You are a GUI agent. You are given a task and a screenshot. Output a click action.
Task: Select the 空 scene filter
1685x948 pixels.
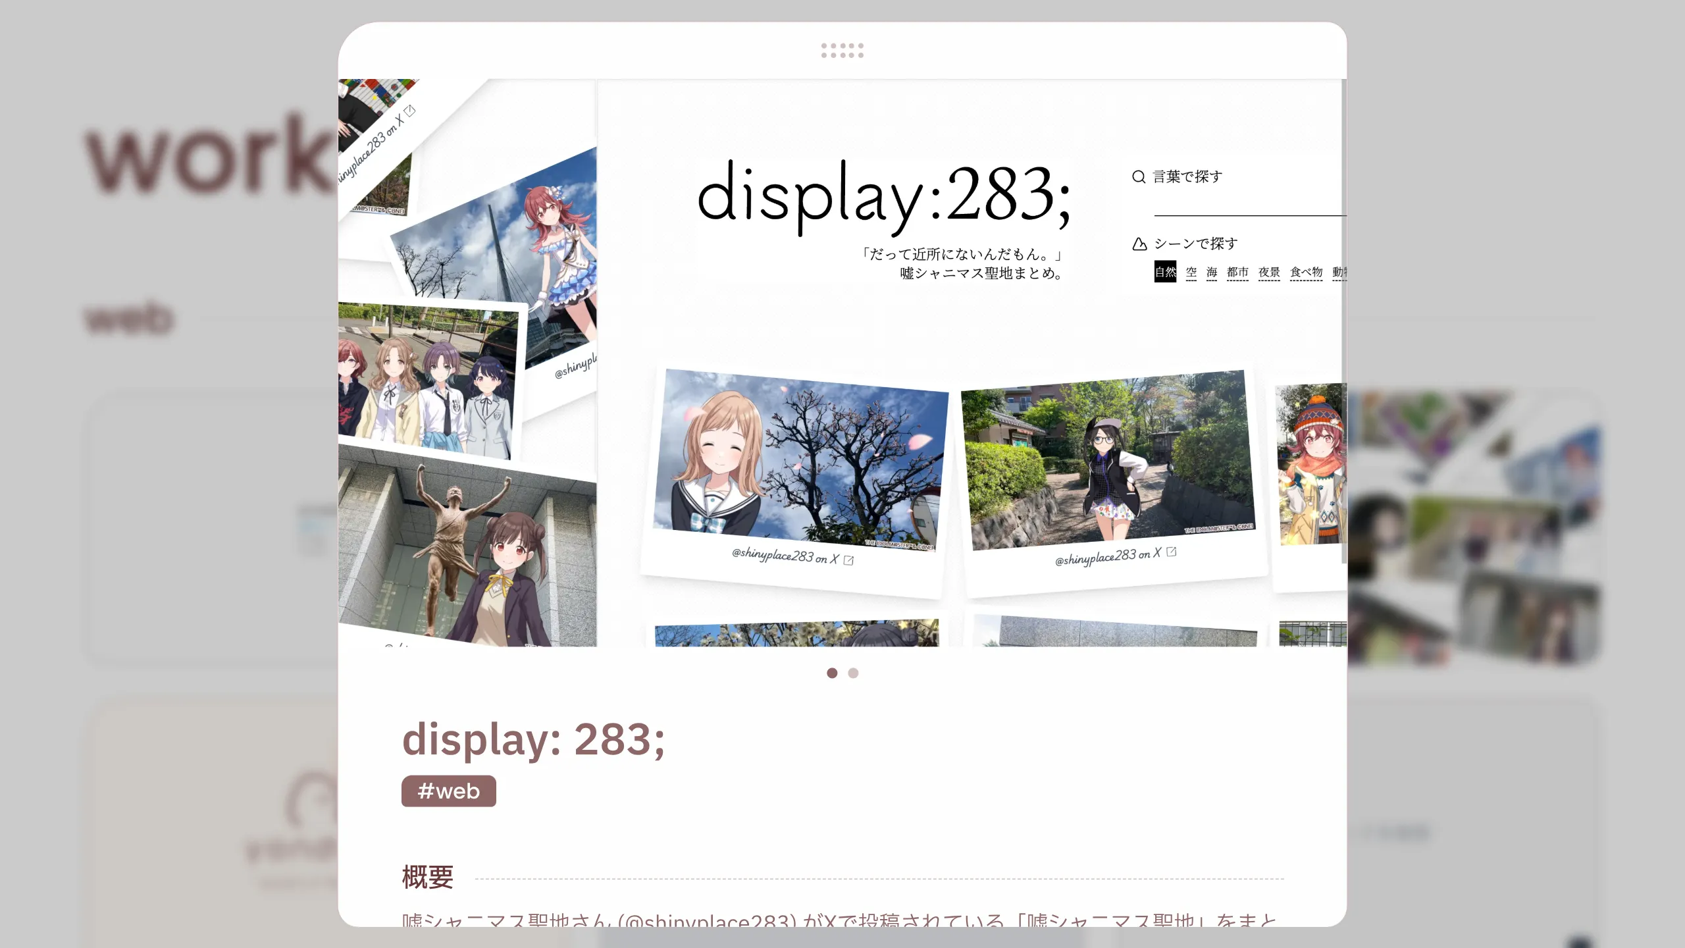pos(1191,272)
